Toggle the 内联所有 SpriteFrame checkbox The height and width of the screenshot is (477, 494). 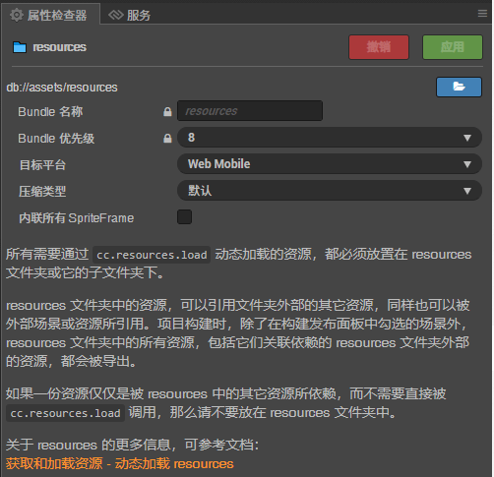[x=184, y=217]
